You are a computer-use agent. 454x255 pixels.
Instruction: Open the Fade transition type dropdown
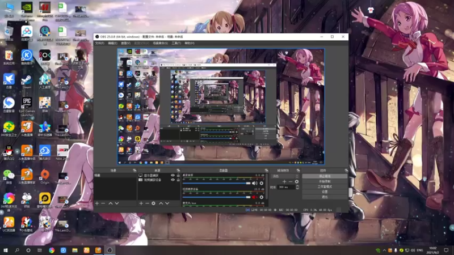[x=285, y=176]
